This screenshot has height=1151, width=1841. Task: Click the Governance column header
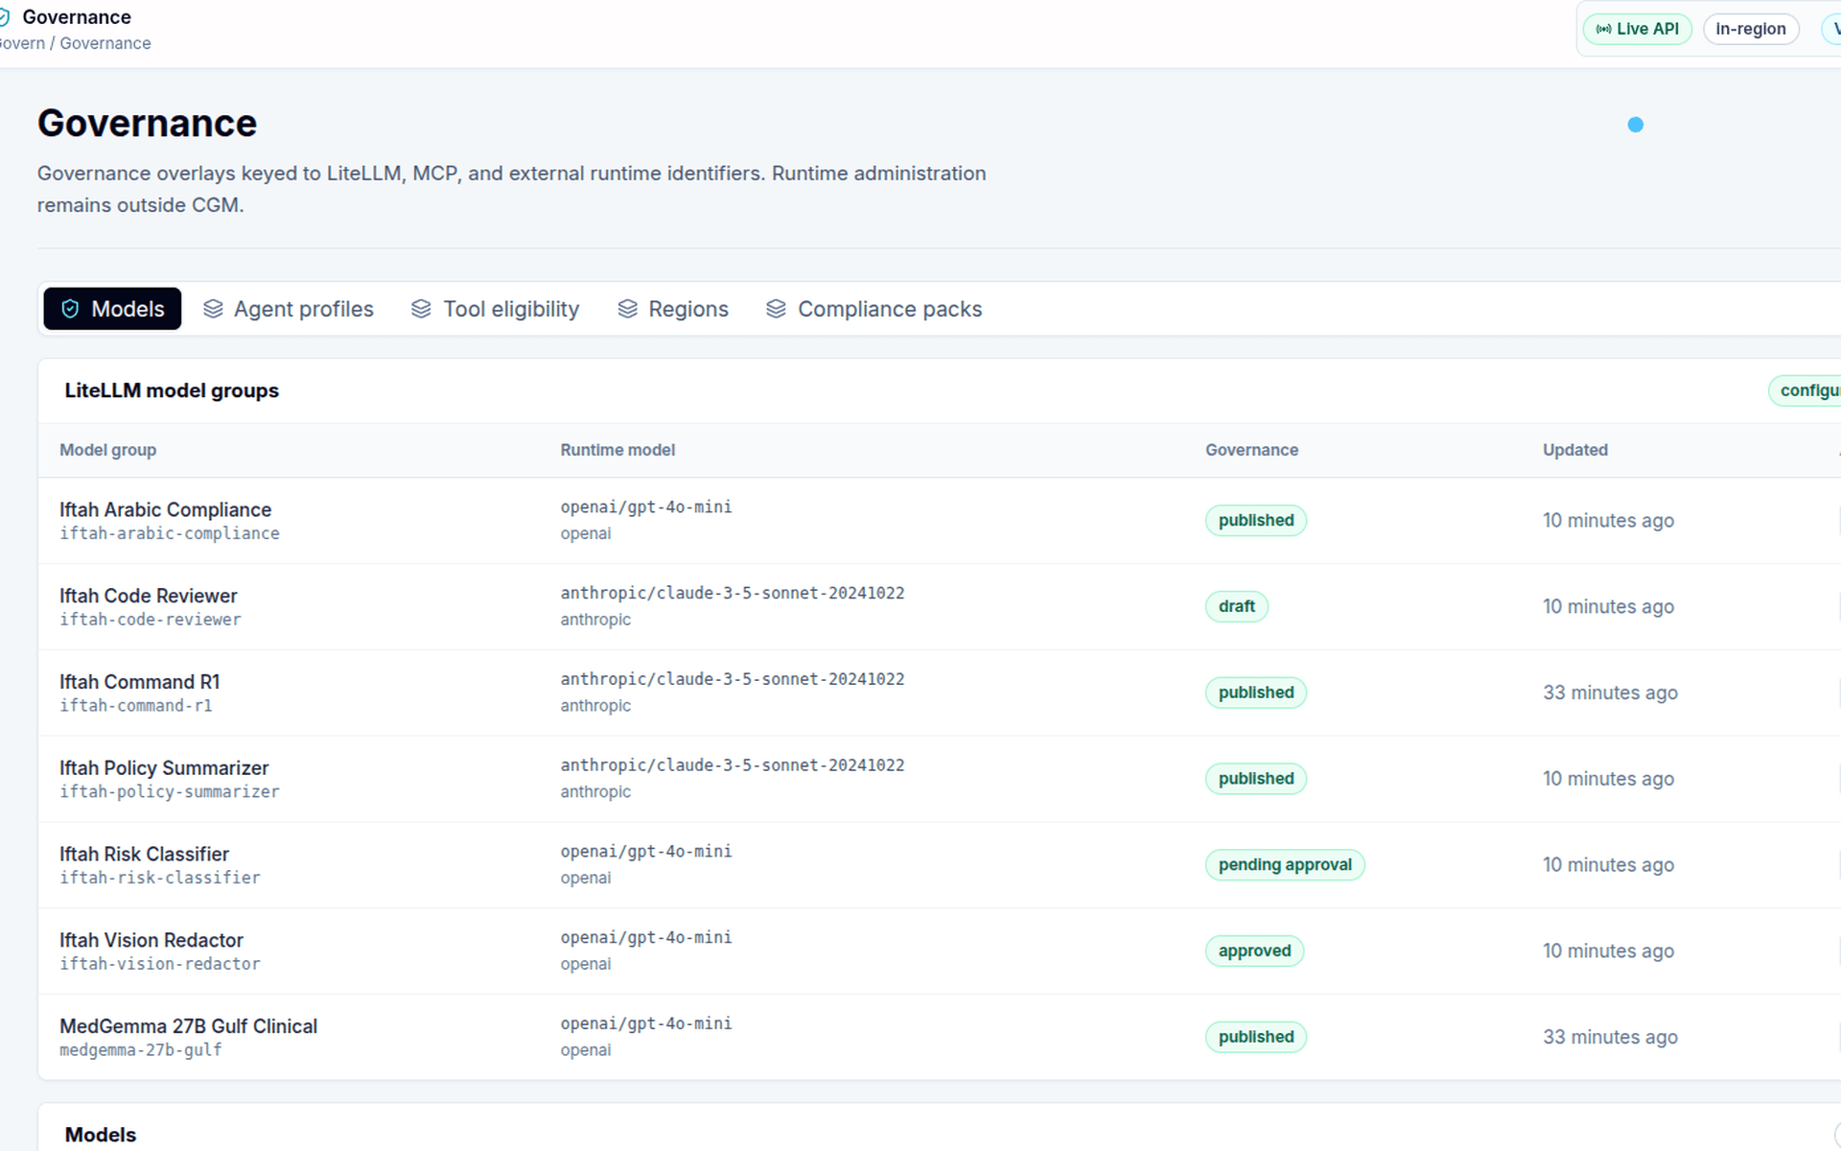1251,450
